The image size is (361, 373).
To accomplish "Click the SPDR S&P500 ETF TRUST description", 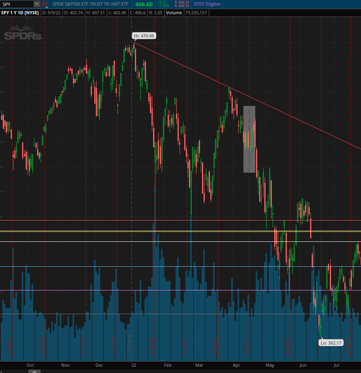I will tap(90, 4).
